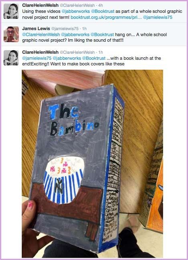Open @jabberworks mention in James Lewis's reply
Screen dimensions: 188x260
tap(75, 35)
